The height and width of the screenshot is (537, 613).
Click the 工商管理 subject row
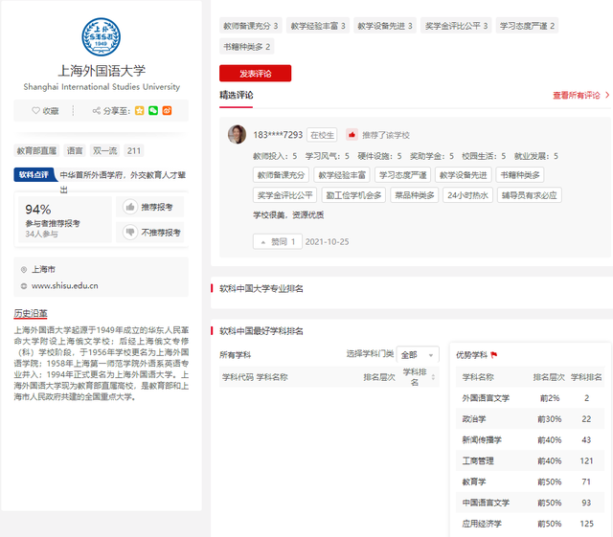coord(530,460)
